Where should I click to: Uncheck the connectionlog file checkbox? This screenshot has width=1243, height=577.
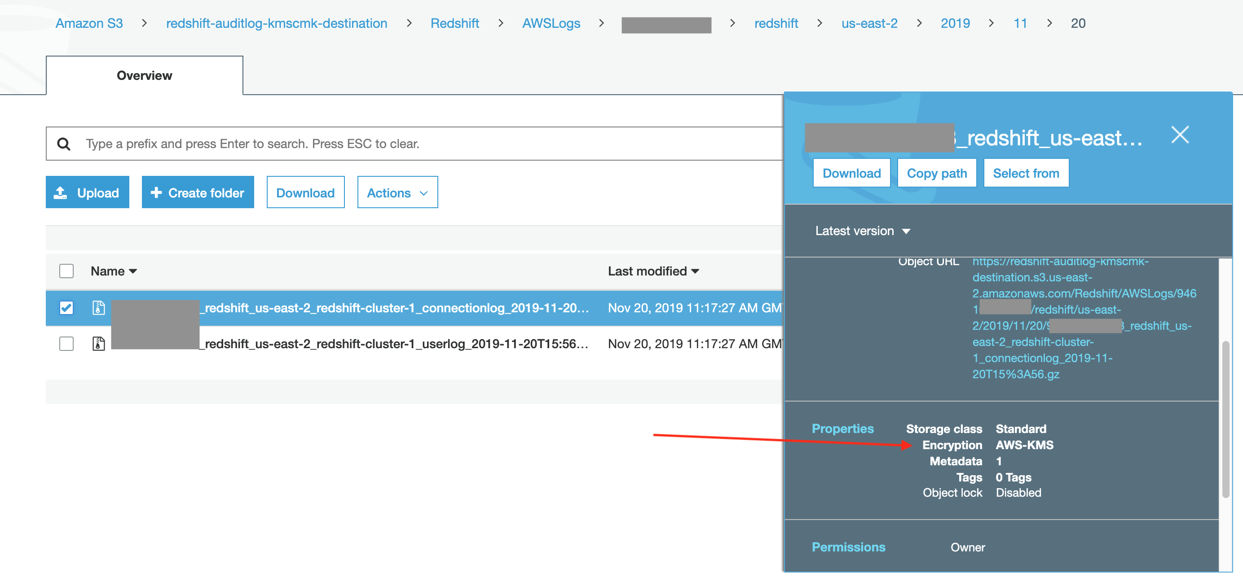(66, 307)
